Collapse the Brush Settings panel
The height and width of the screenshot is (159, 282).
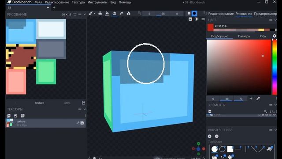(x=275, y=130)
